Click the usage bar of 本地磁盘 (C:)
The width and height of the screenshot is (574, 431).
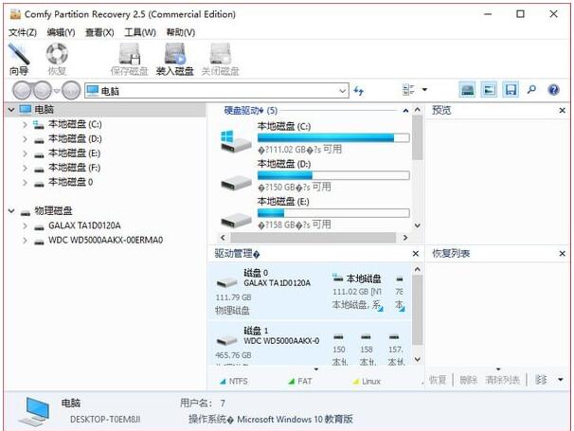(333, 138)
